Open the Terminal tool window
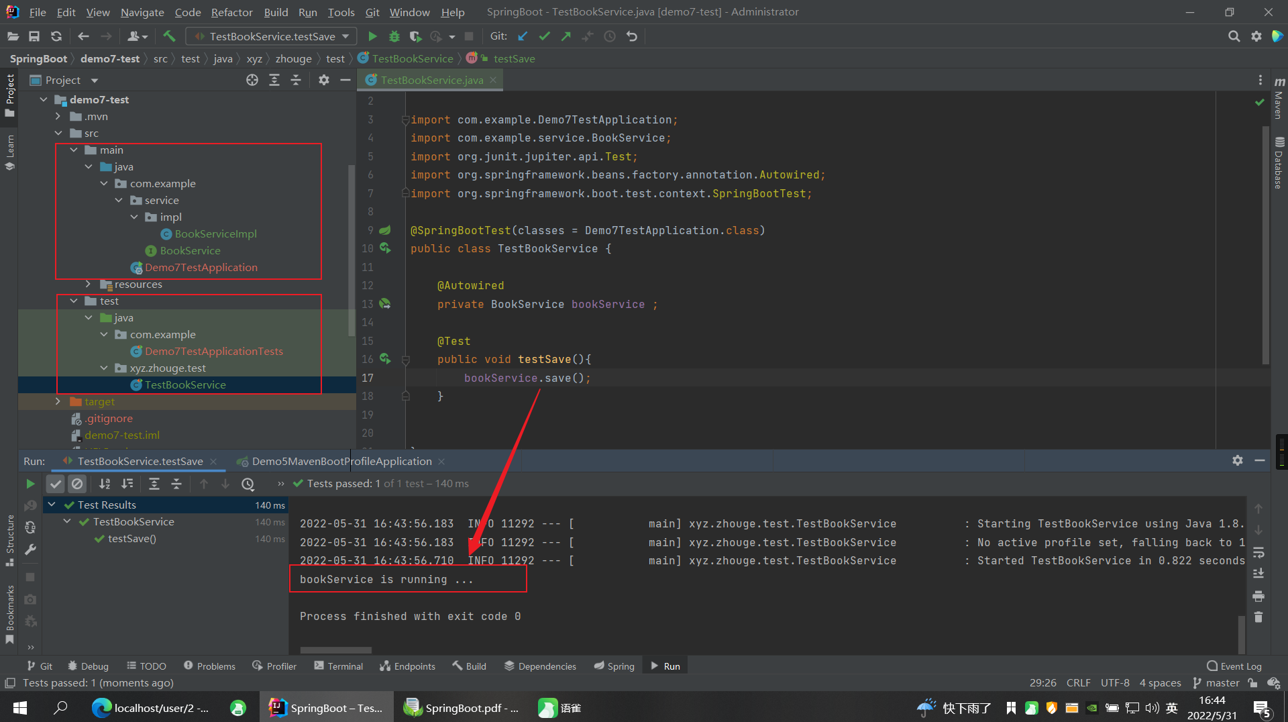Screen dimensions: 1288x722 [x=339, y=666]
